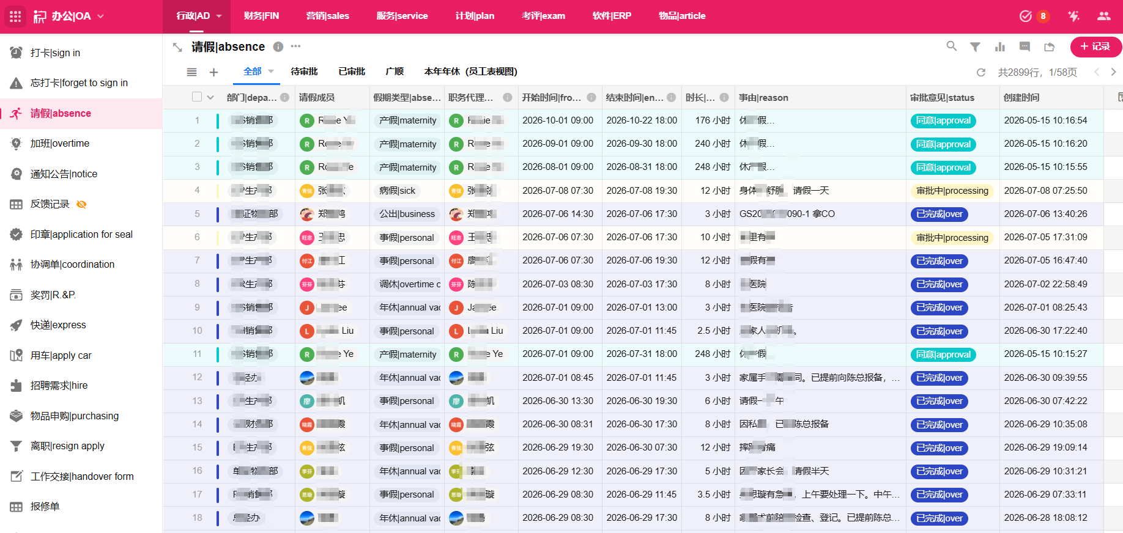The image size is (1123, 533).
Task: Click the + 记录 add record button
Action: 1095,46
